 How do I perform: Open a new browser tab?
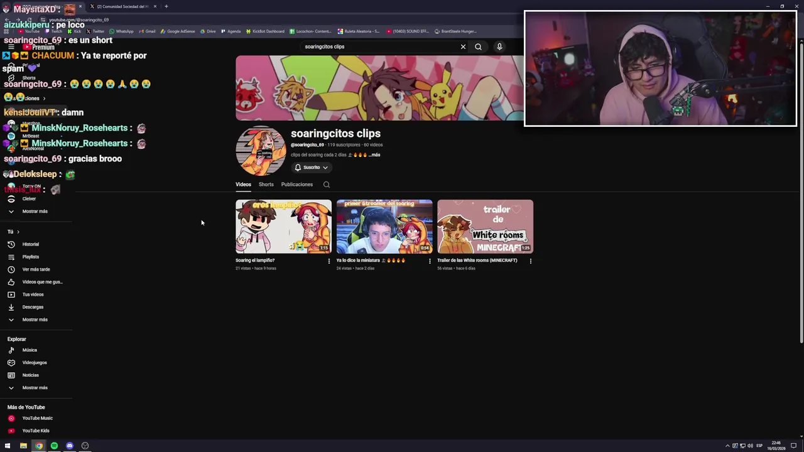click(x=166, y=6)
